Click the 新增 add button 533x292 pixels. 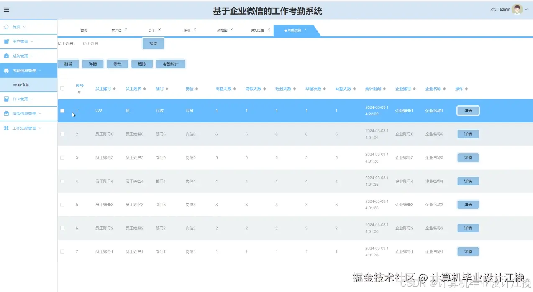pyautogui.click(x=68, y=64)
